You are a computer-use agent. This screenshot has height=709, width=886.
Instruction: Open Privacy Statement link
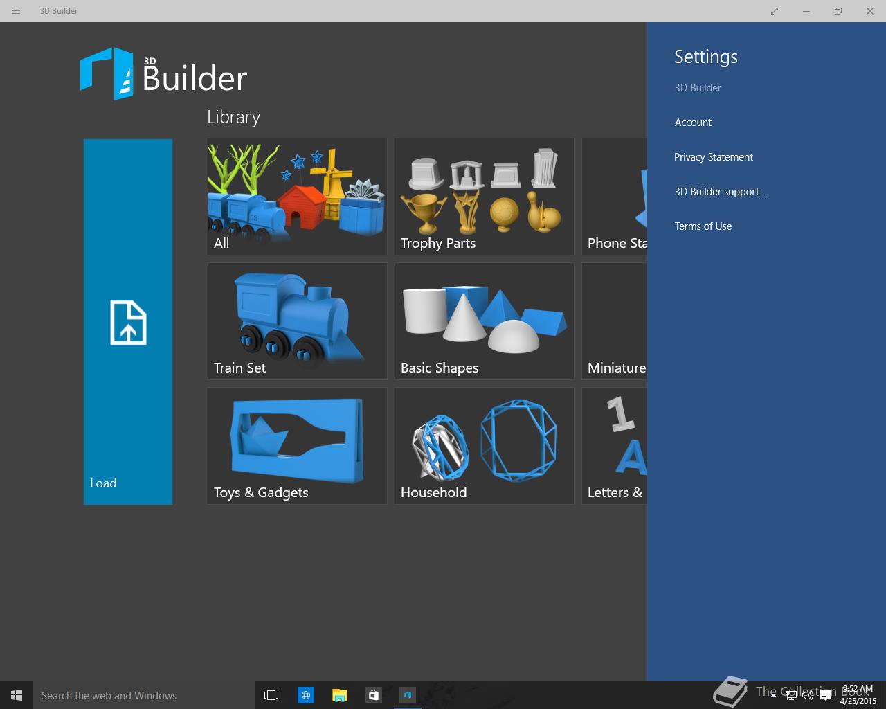[x=714, y=157]
